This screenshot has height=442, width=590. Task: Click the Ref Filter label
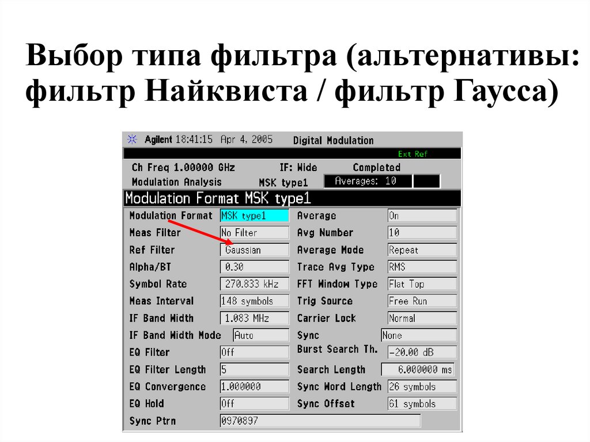[152, 250]
